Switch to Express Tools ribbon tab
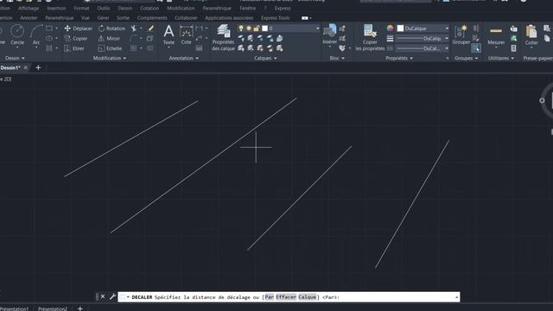The height and width of the screenshot is (311, 553). (x=275, y=17)
